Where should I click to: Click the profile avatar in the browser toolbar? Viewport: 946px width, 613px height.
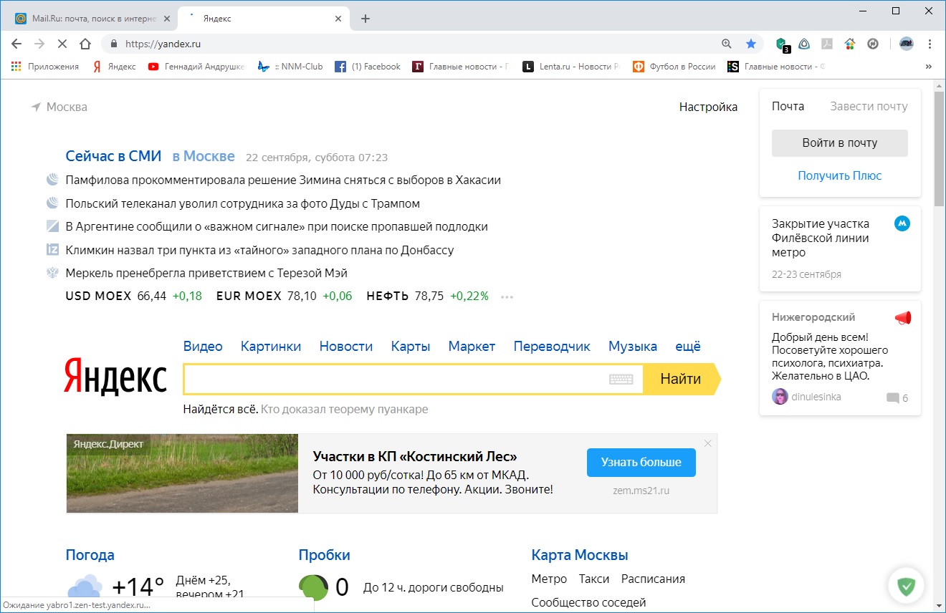click(905, 44)
